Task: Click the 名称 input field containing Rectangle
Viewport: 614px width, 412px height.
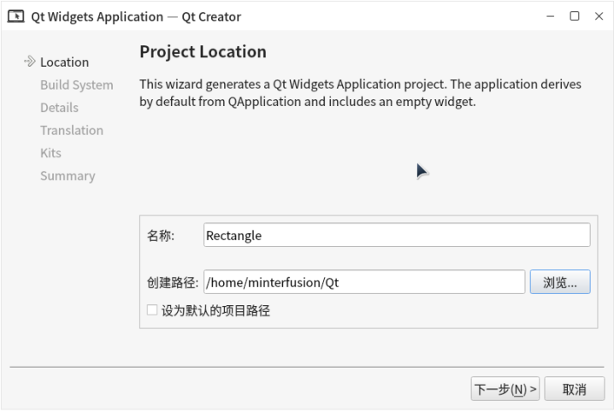Action: [x=397, y=235]
